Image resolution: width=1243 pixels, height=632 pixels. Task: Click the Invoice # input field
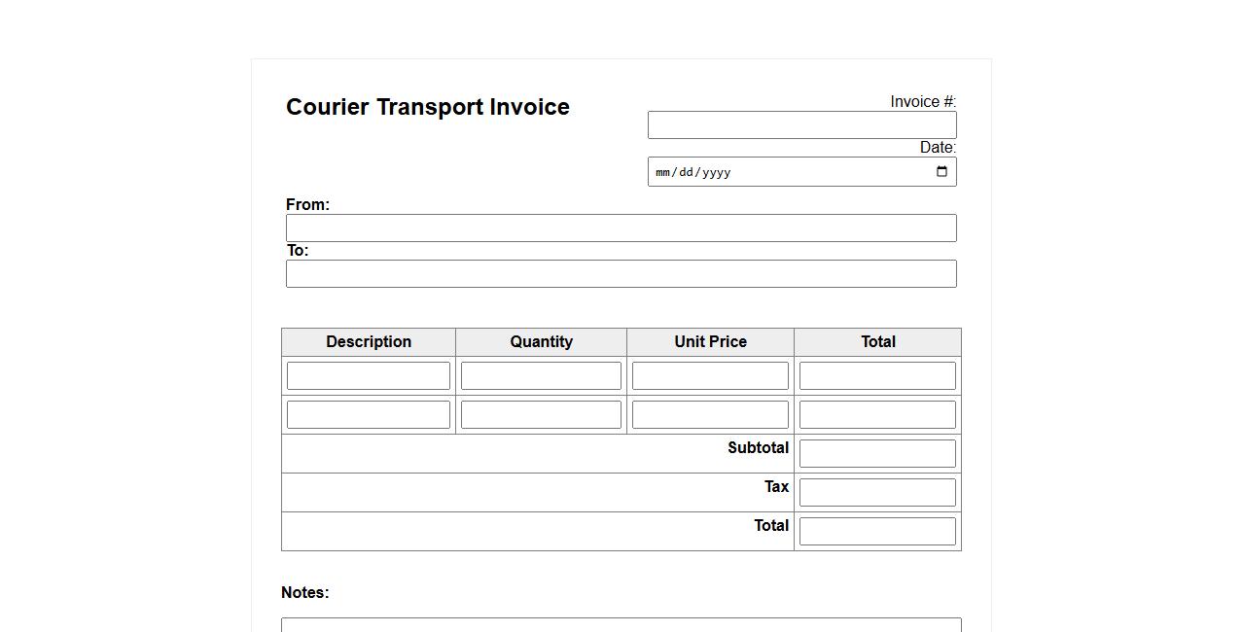pos(801,125)
